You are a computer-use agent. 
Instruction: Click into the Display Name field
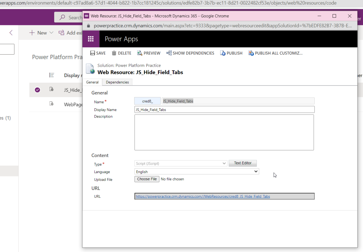224,110
